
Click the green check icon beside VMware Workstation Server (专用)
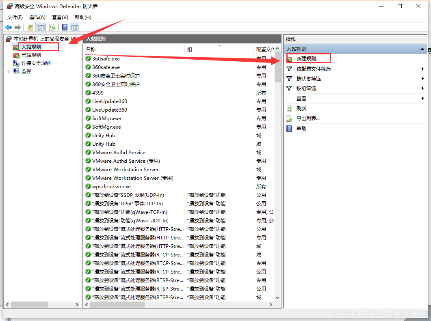(88, 178)
